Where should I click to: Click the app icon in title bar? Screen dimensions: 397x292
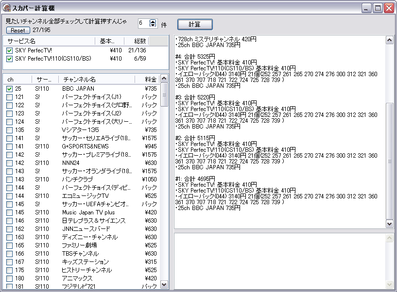(7, 8)
